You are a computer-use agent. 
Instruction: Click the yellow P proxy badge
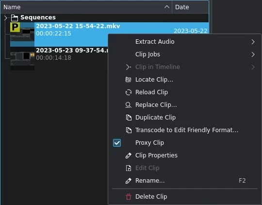click(15, 27)
